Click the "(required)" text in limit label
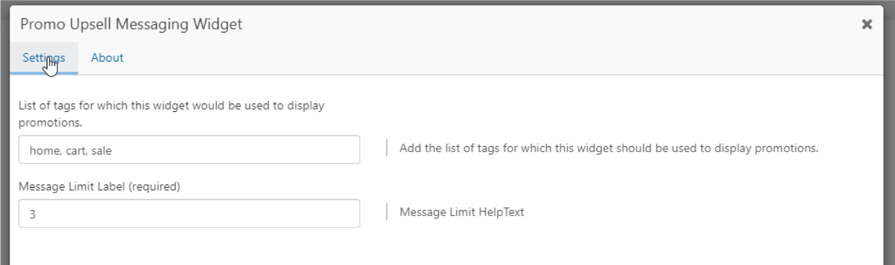The height and width of the screenshot is (265, 895). [154, 186]
